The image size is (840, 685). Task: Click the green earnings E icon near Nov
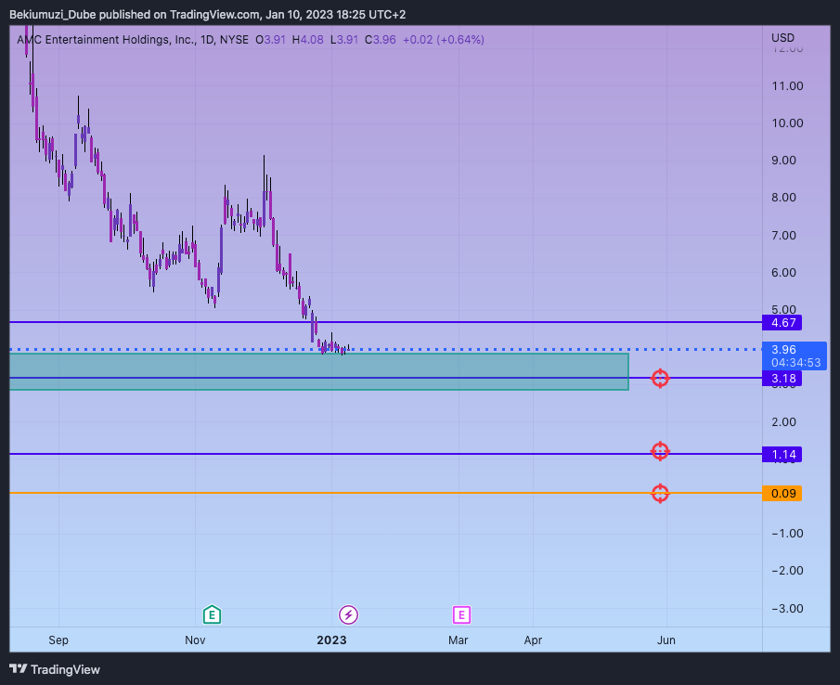click(213, 614)
